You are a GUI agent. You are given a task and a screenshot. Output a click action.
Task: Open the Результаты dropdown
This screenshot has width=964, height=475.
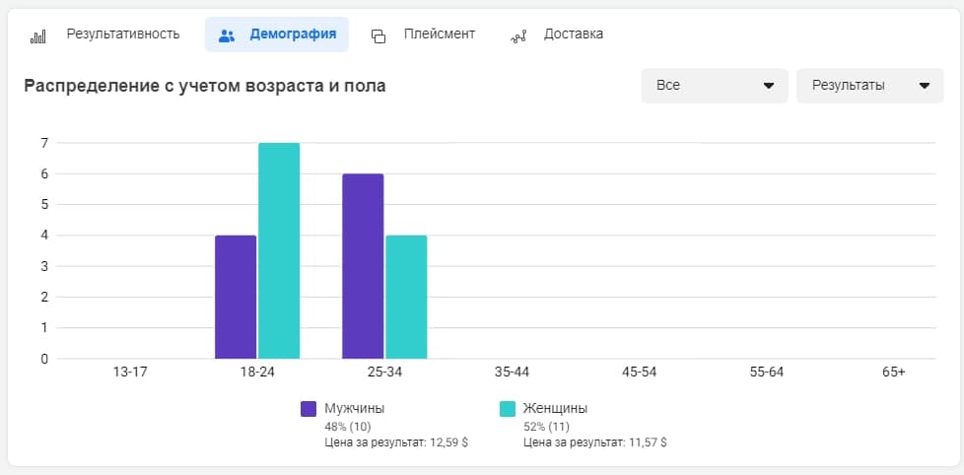point(870,86)
